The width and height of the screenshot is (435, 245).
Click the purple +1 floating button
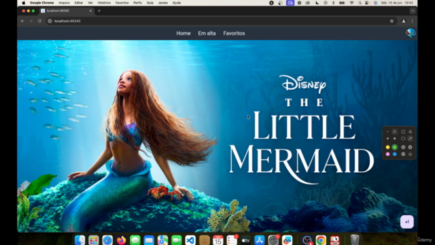pyautogui.click(x=407, y=222)
